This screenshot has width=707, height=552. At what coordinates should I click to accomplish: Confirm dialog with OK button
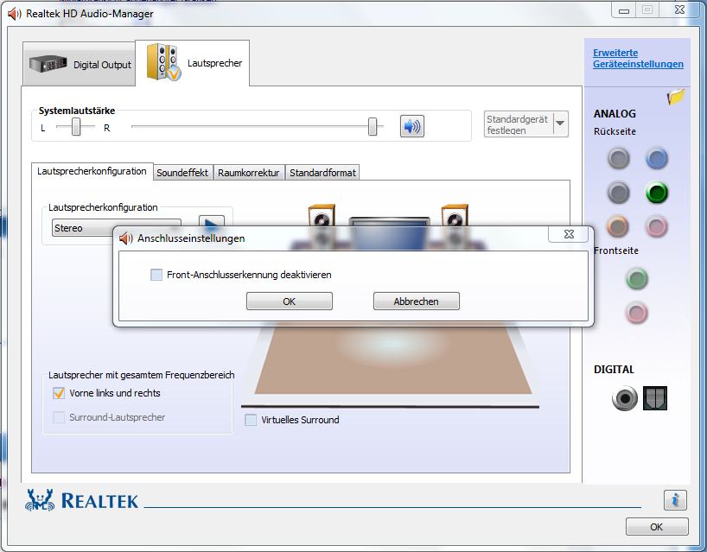pos(289,301)
